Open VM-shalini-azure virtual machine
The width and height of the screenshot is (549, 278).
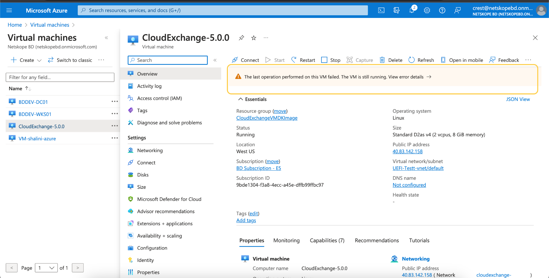pyautogui.click(x=37, y=138)
